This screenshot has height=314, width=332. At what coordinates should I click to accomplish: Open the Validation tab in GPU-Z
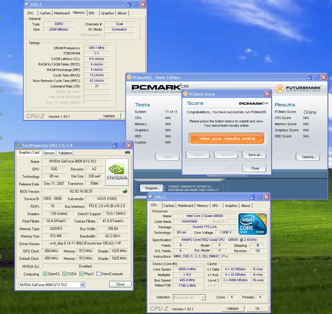[x=65, y=153]
